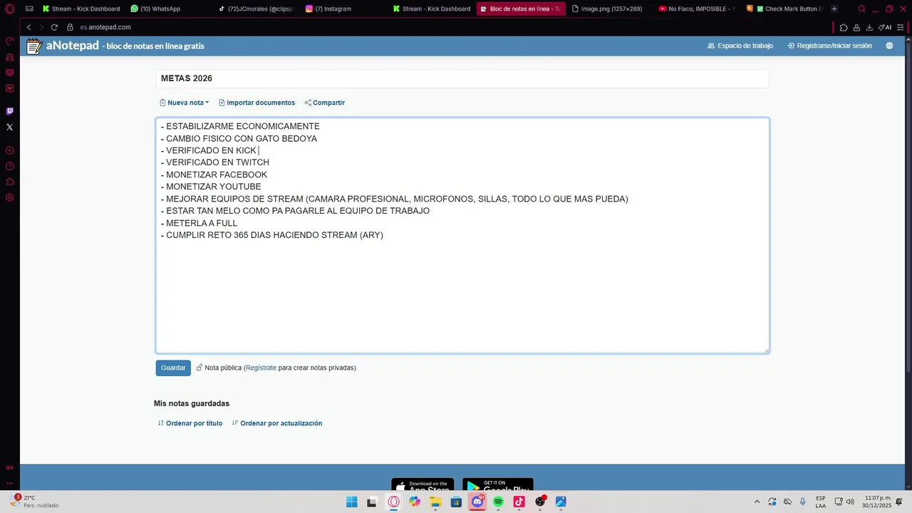The image size is (912, 513).
Task: Switch to the WhatsApp tab
Action: click(155, 9)
